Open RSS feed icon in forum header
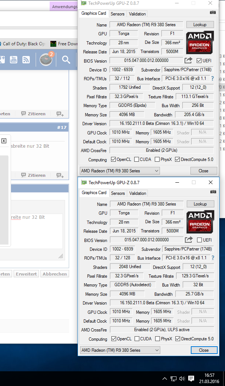This screenshot has height=386, width=225. pyautogui.click(x=26, y=60)
